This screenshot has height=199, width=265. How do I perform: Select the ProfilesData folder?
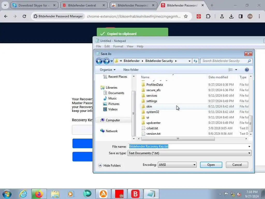(x=154, y=85)
